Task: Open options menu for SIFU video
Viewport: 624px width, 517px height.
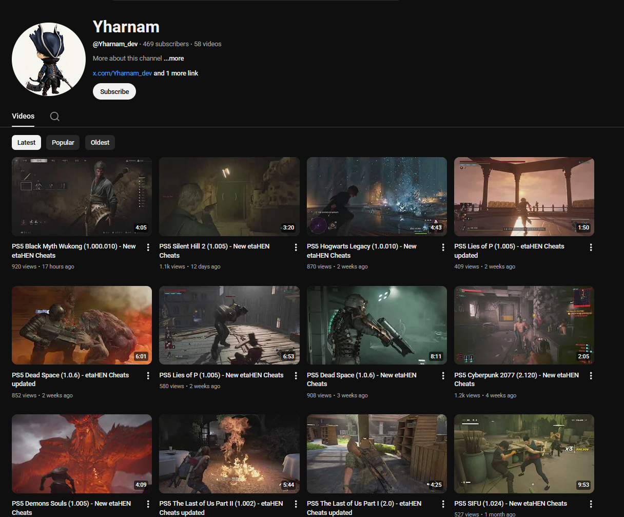Action: click(591, 504)
